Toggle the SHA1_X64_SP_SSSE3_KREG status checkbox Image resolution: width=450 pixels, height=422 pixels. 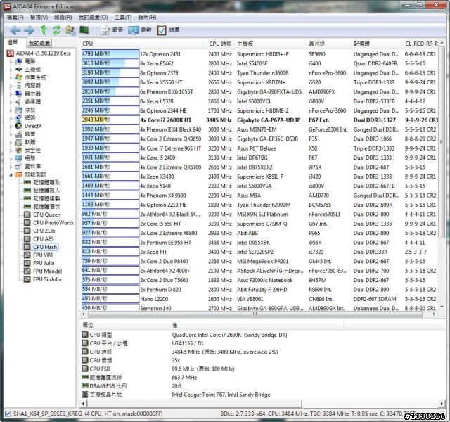click(8, 414)
